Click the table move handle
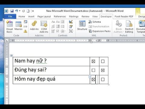 point(11,55)
